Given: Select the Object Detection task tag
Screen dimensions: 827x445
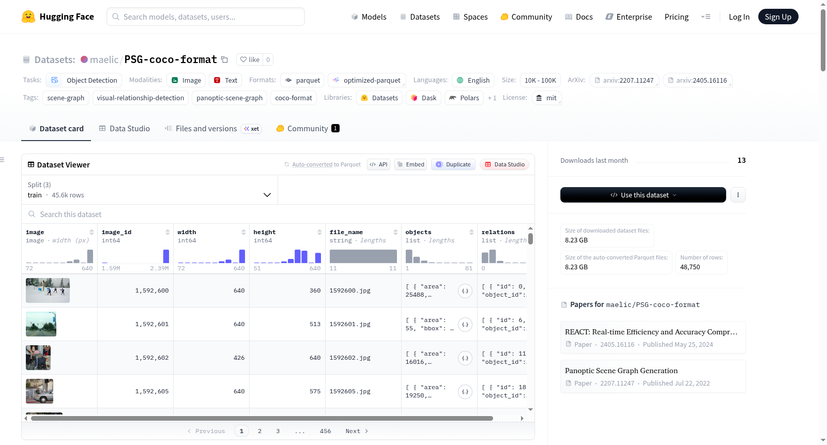Looking at the screenshot, I should [84, 80].
